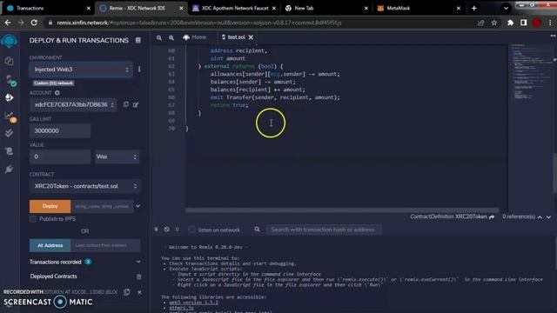
Task: Click the editor horizontal scrollbar
Action: pos(342,210)
